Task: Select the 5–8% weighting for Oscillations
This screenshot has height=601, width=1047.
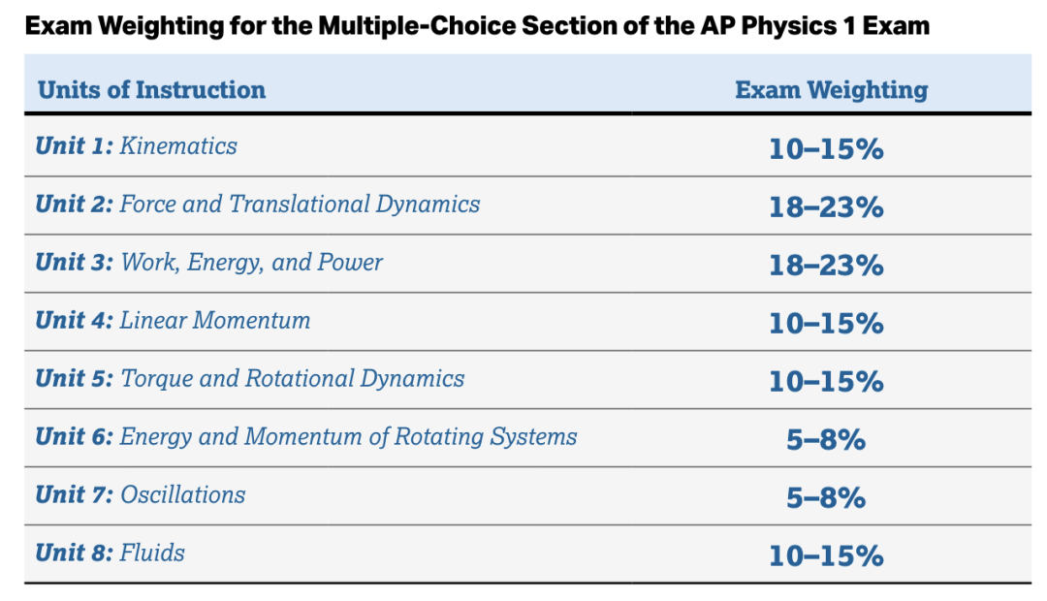Action: click(826, 498)
